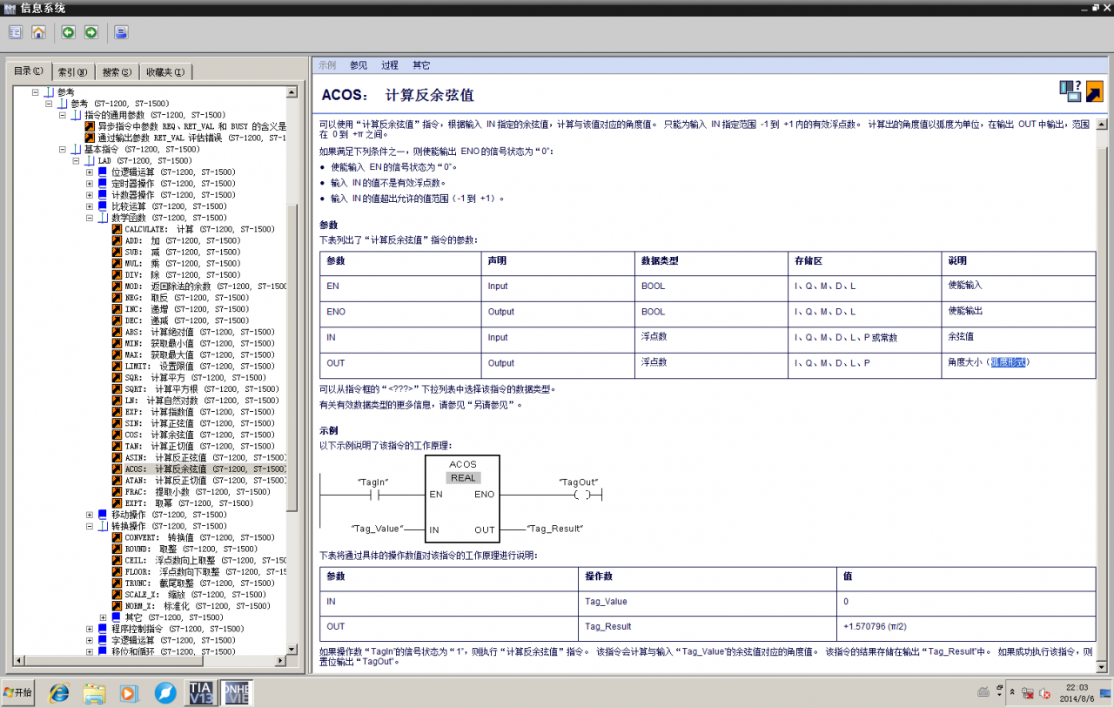Image resolution: width=1114 pixels, height=708 pixels.
Task: Open the EXP: 计算指数值 topic
Action: 199,411
